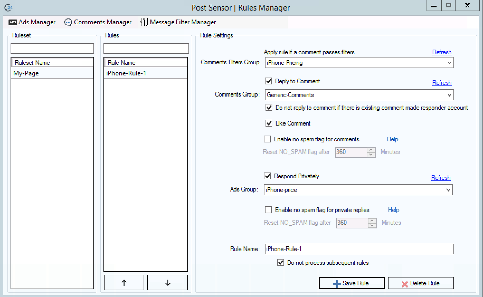Viewport: 483px width, 297px height.
Task: Click Refresh next to Comments Filters Group
Action: coord(442,52)
